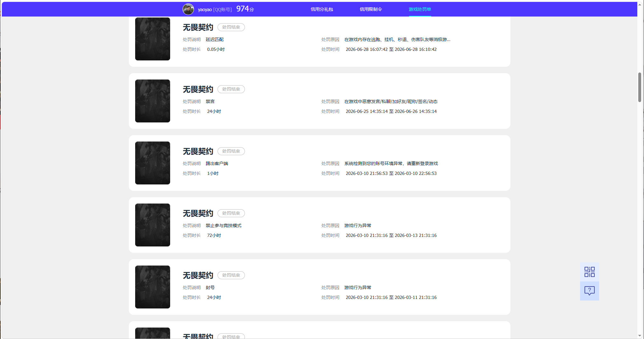Open the QR code icon on right
This screenshot has width=644, height=339.
pos(589,272)
